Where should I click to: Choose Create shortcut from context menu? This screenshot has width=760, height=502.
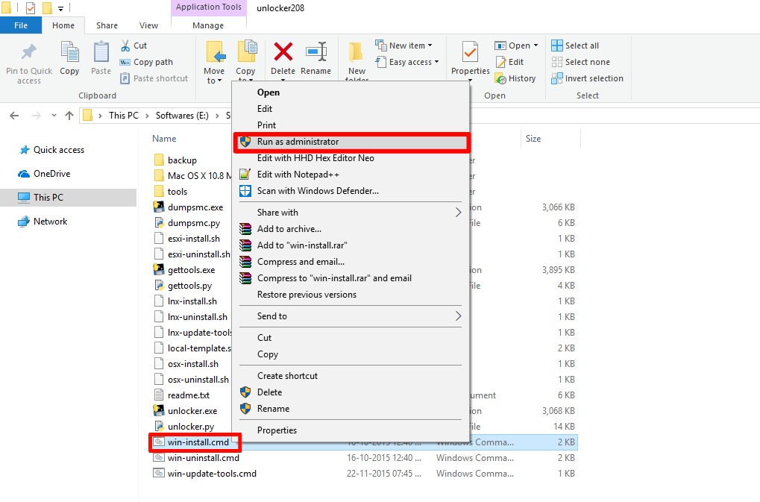[351, 376]
